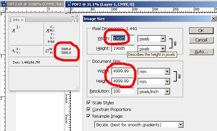This screenshot has height=131, width=217.
Task: Click the OK button in Image Size
Action: click(x=201, y=30)
